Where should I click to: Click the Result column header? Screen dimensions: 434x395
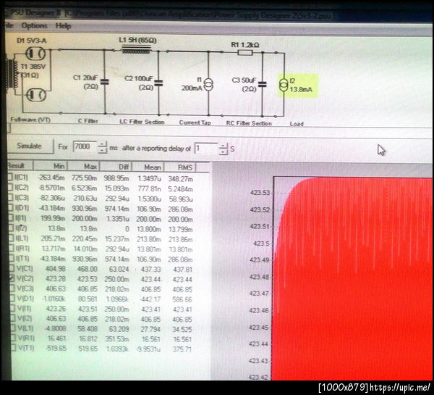(x=20, y=165)
